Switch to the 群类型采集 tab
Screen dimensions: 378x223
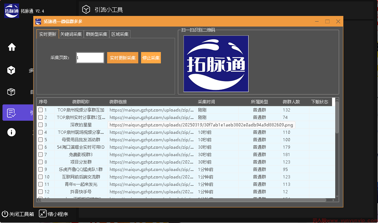(x=97, y=34)
